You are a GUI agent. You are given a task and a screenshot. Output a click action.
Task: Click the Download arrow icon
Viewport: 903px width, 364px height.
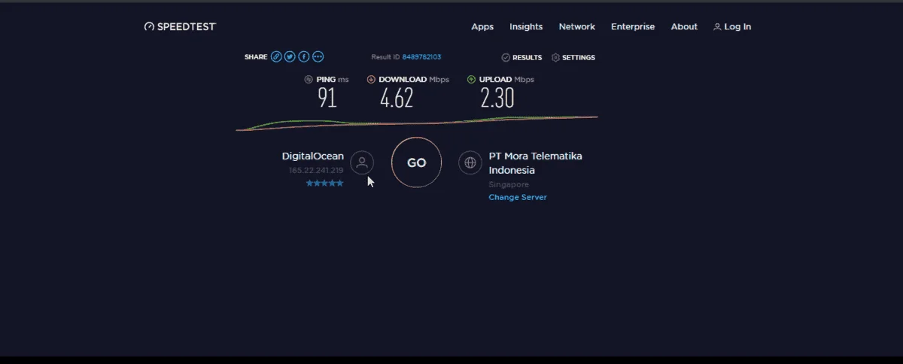pos(371,79)
